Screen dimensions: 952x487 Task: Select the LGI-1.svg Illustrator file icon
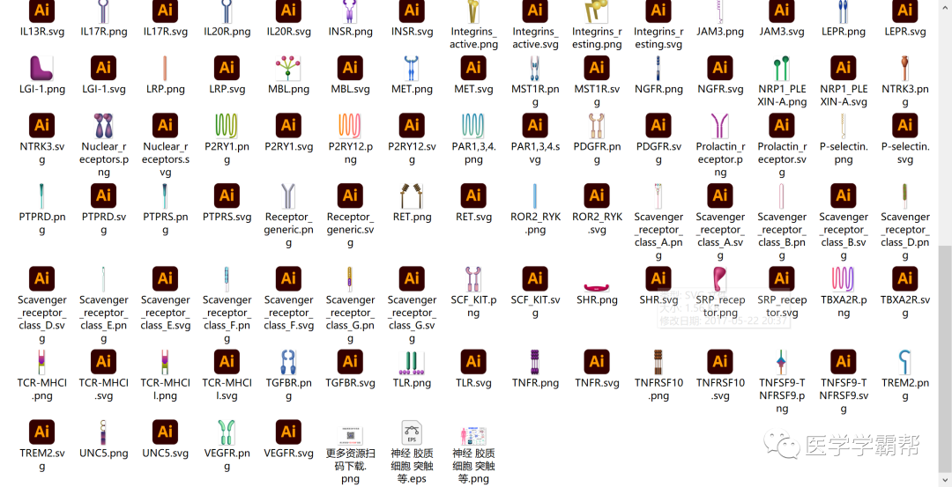click(x=103, y=68)
